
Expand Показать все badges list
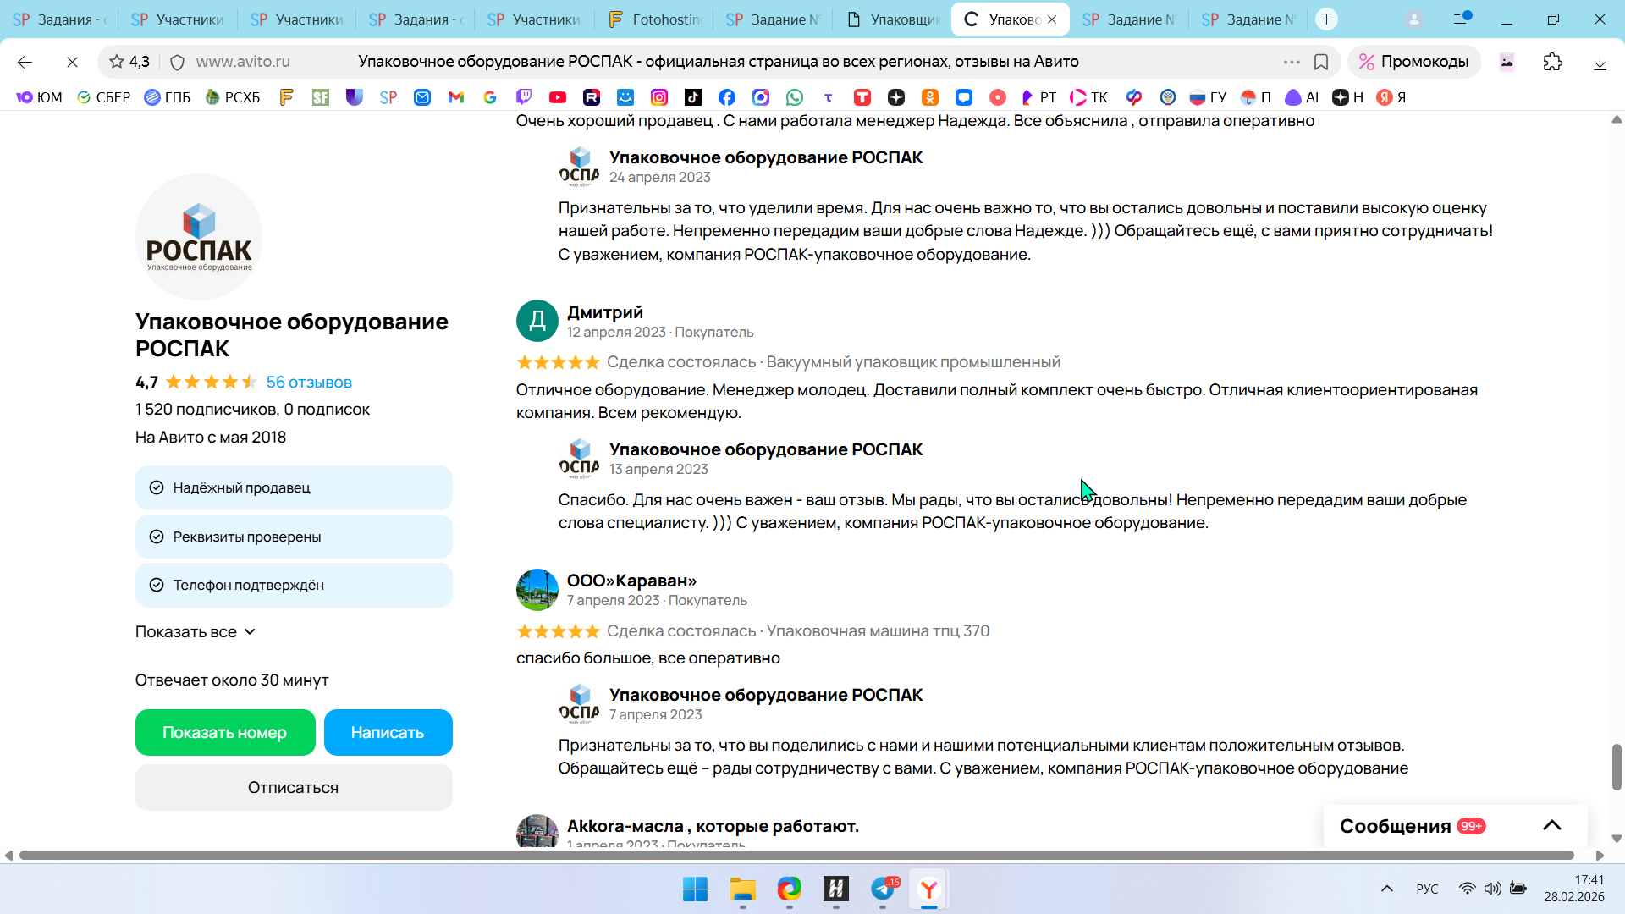196,632
